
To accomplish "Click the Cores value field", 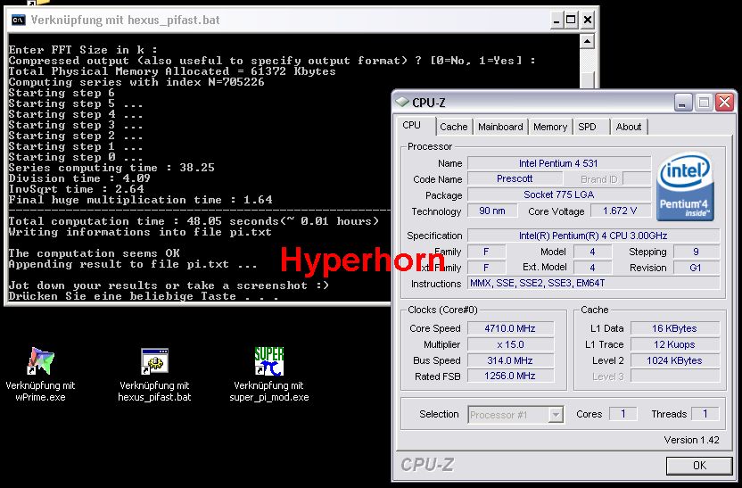I will 622,414.
